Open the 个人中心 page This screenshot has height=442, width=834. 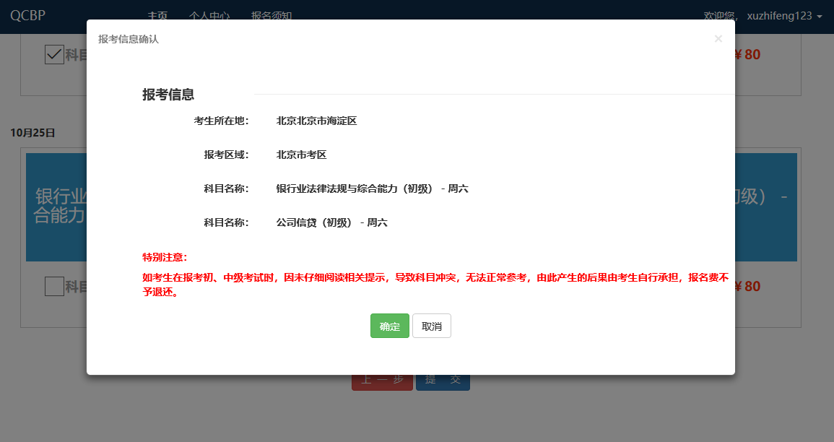click(209, 14)
